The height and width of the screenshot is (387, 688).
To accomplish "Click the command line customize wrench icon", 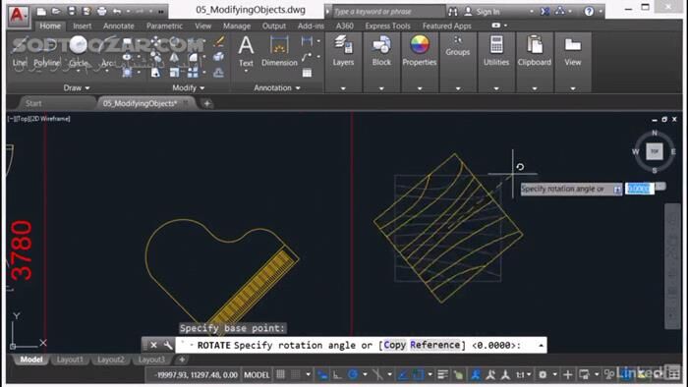I will (168, 346).
